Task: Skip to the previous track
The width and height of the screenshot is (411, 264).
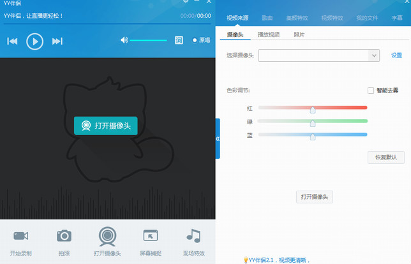Action: coord(12,41)
